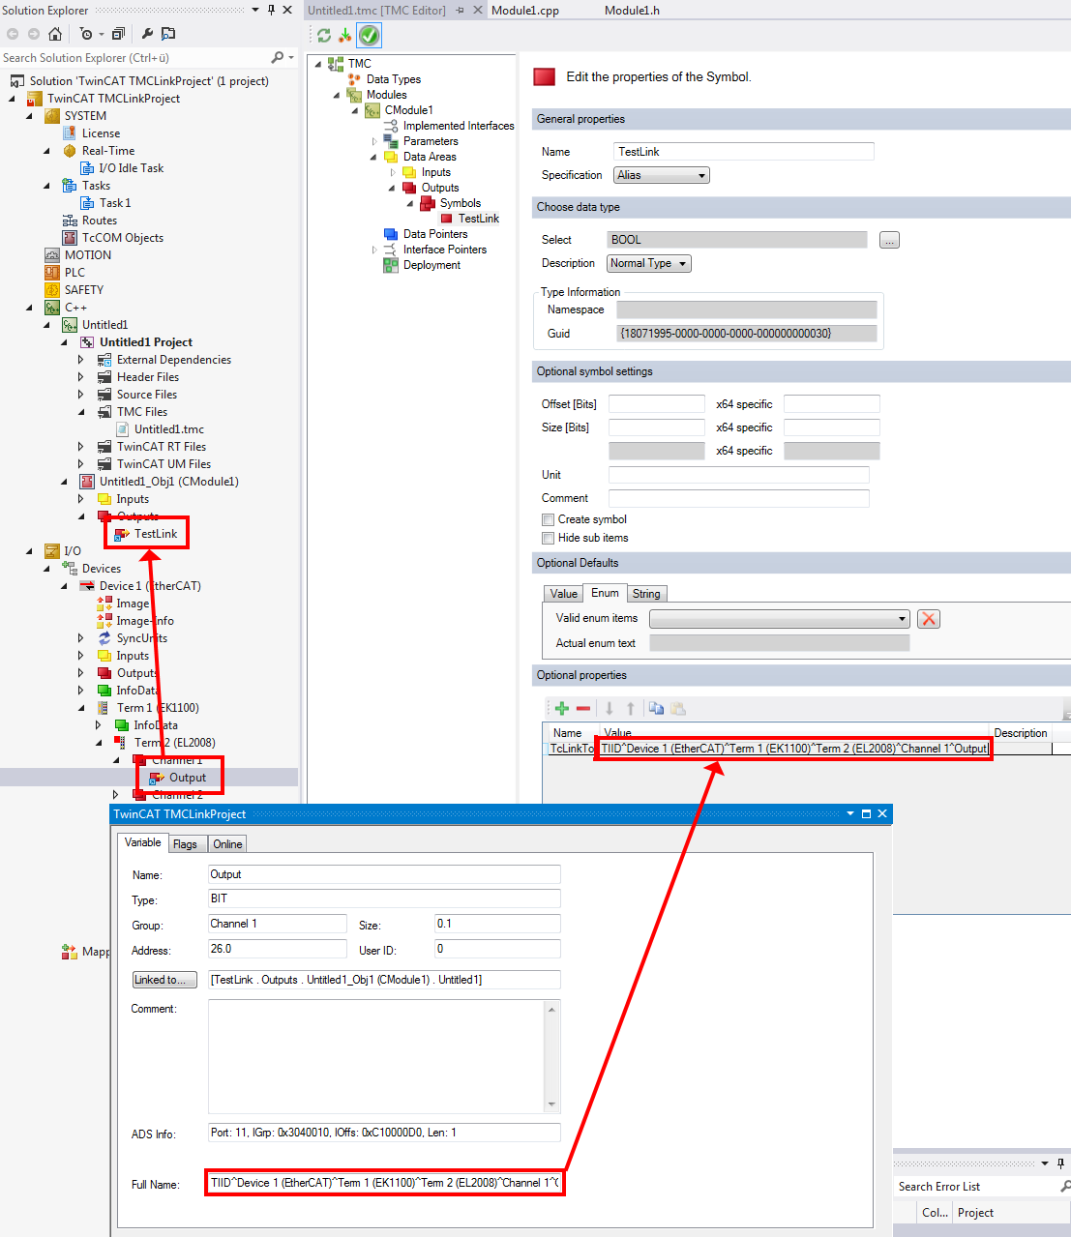Toggle the Create symbol checkbox
The width and height of the screenshot is (1071, 1237).
[x=549, y=519]
